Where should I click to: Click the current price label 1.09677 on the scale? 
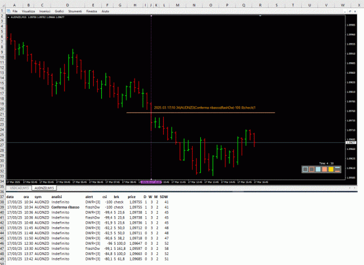pyautogui.click(x=351, y=143)
